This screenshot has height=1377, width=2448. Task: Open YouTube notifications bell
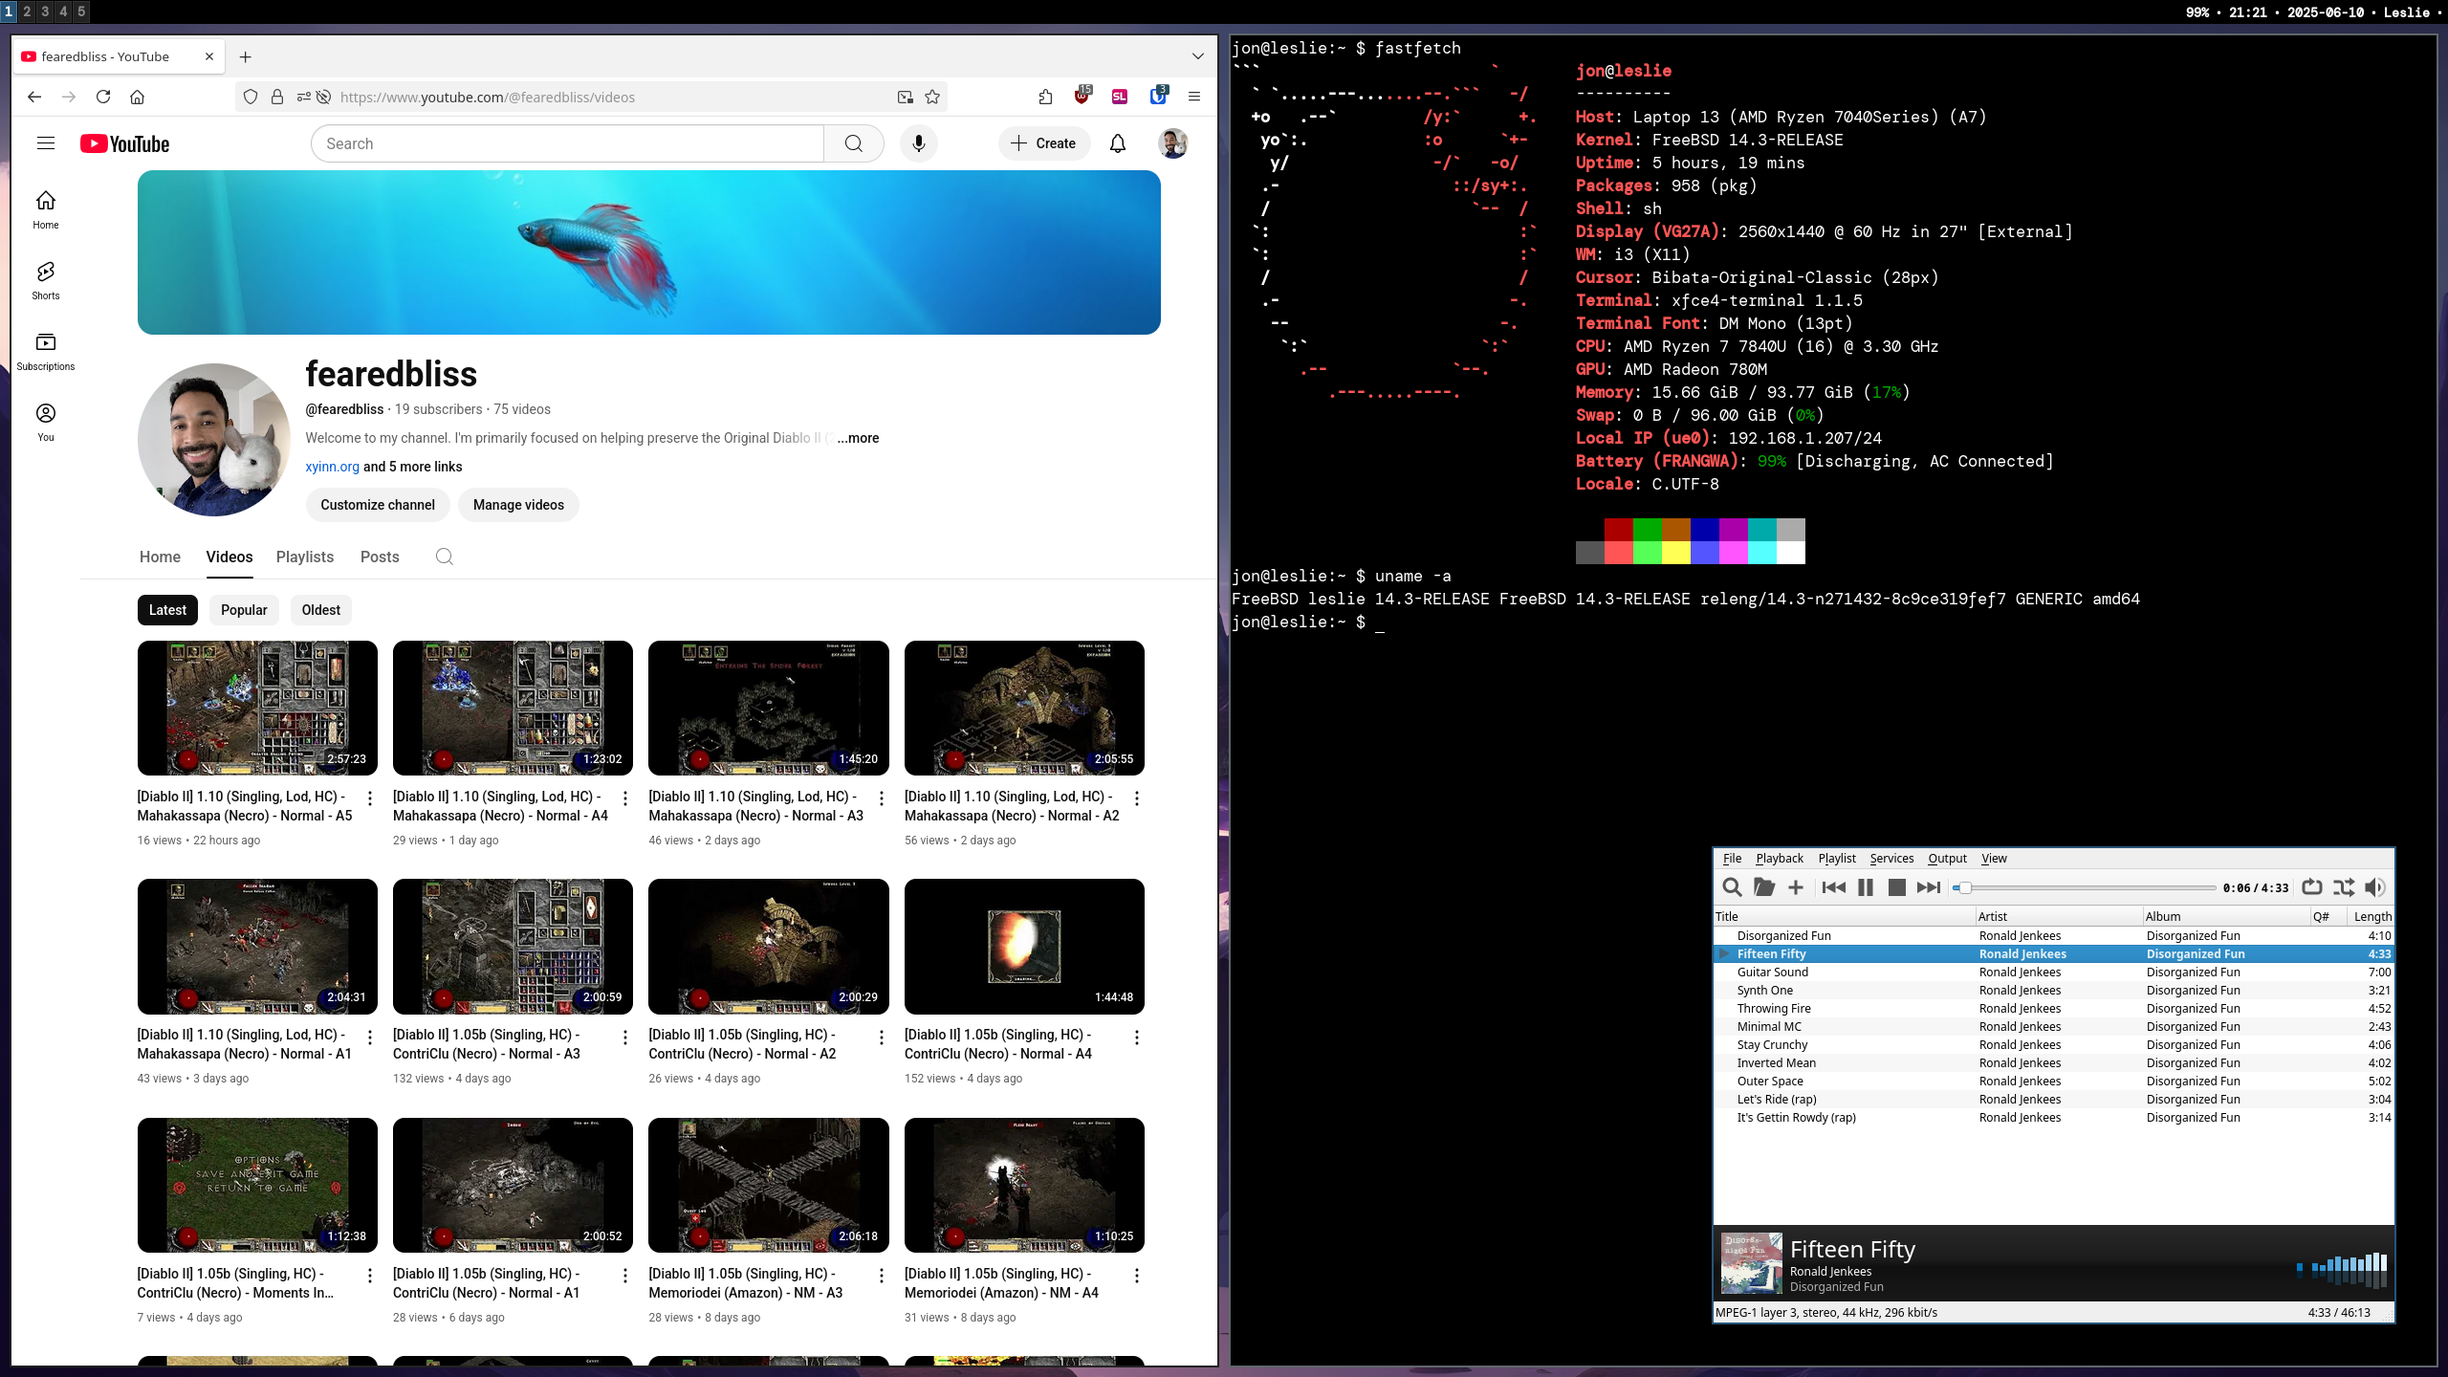click(x=1117, y=143)
